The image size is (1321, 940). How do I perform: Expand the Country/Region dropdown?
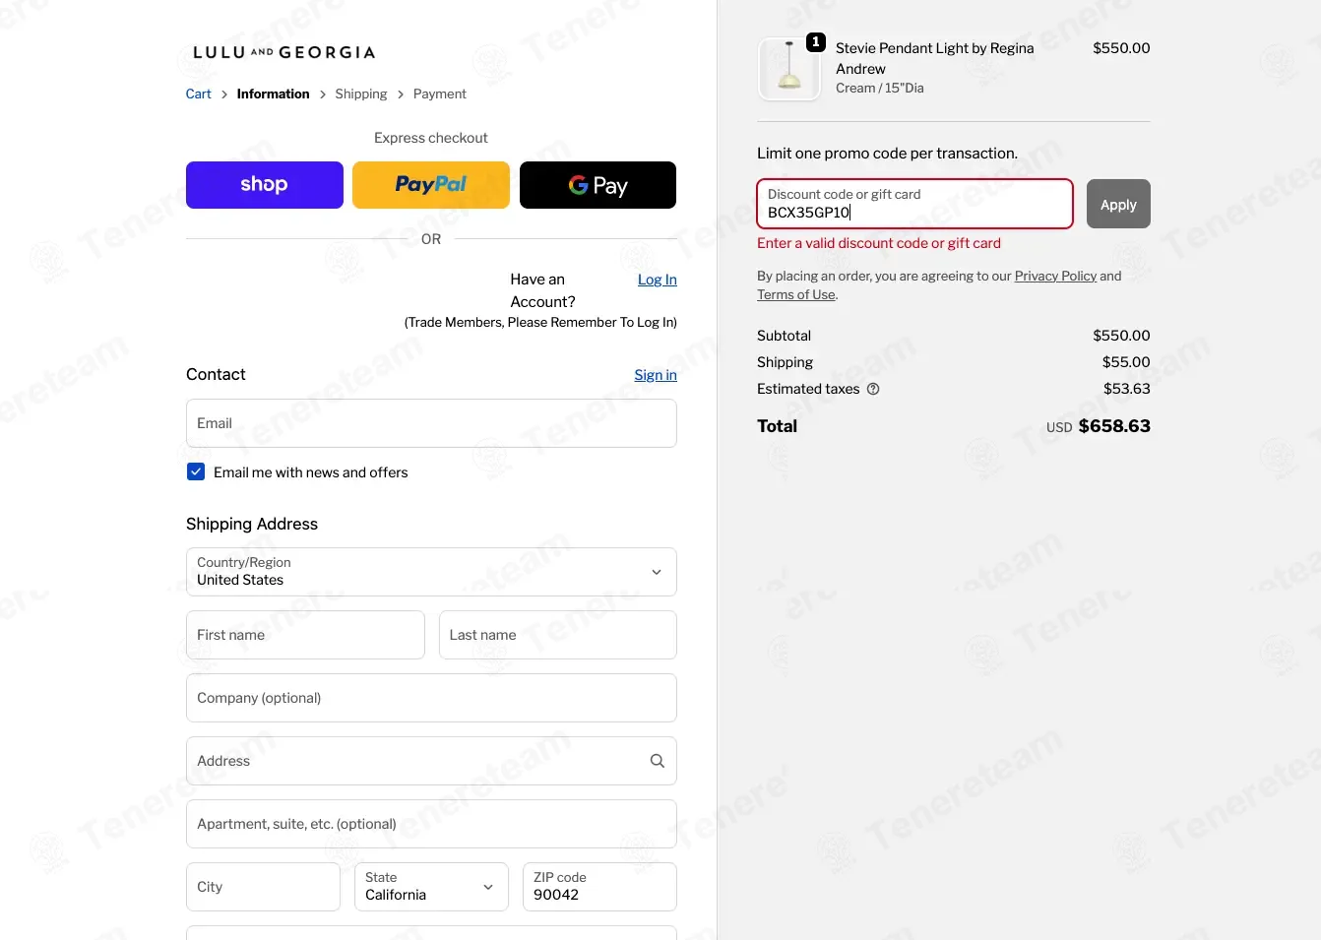click(x=431, y=572)
